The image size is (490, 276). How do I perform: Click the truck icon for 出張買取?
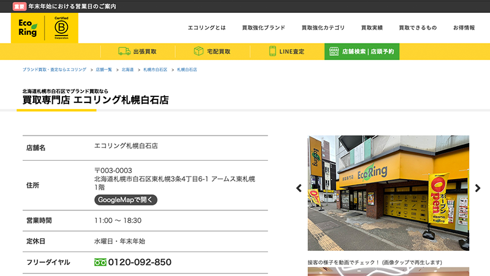[124, 52]
